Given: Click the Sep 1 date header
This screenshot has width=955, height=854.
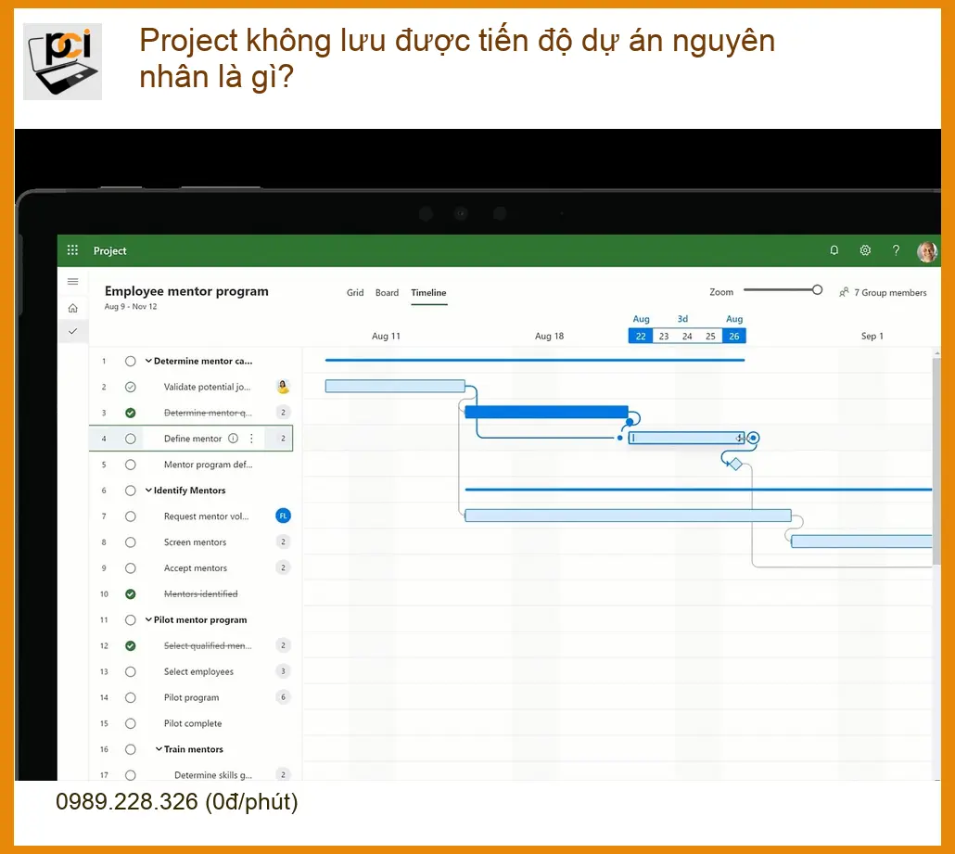Looking at the screenshot, I should point(872,336).
